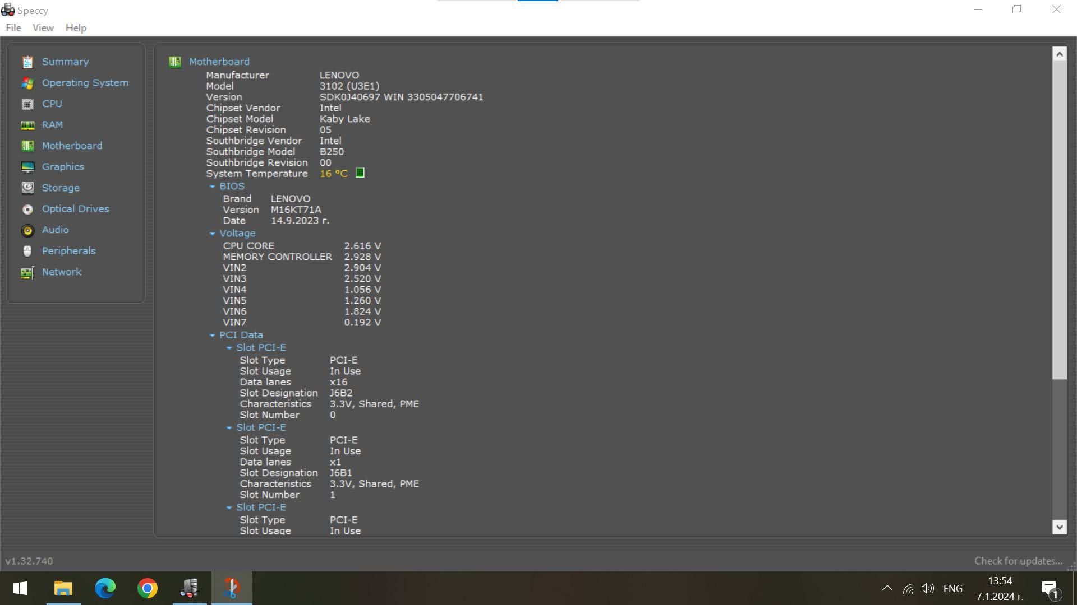Screen dimensions: 1077x605
Task: Click the Storage hard drive icon
Action: [x=27, y=188]
